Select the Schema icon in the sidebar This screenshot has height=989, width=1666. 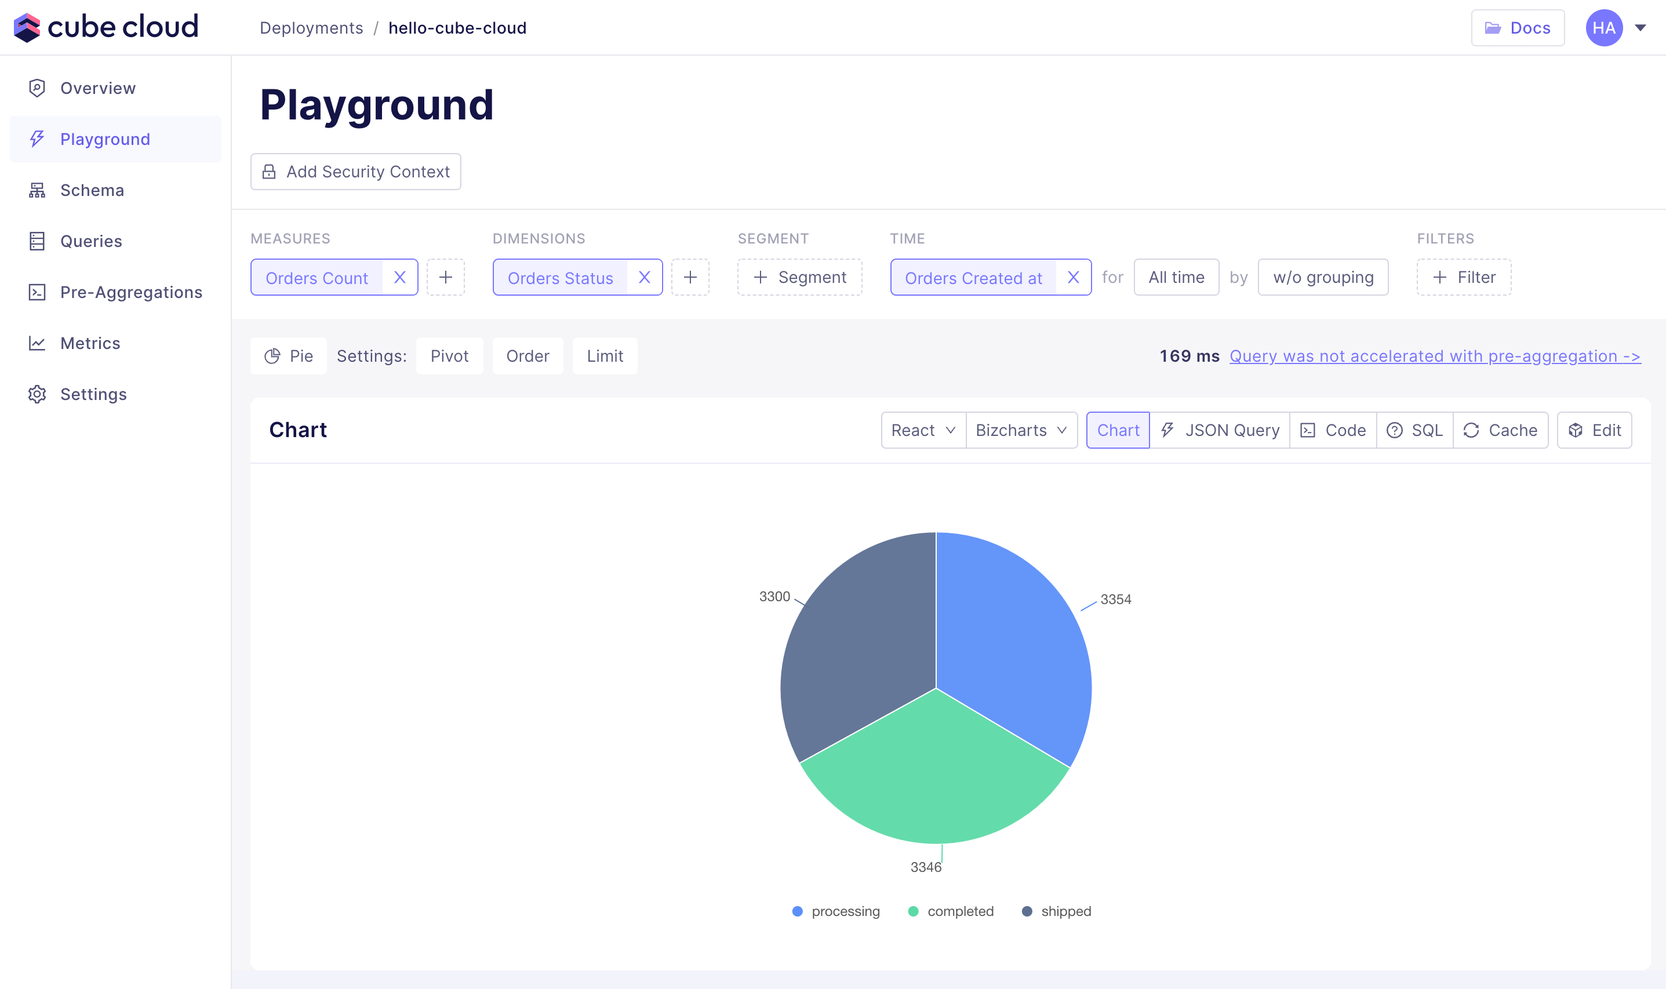click(37, 190)
